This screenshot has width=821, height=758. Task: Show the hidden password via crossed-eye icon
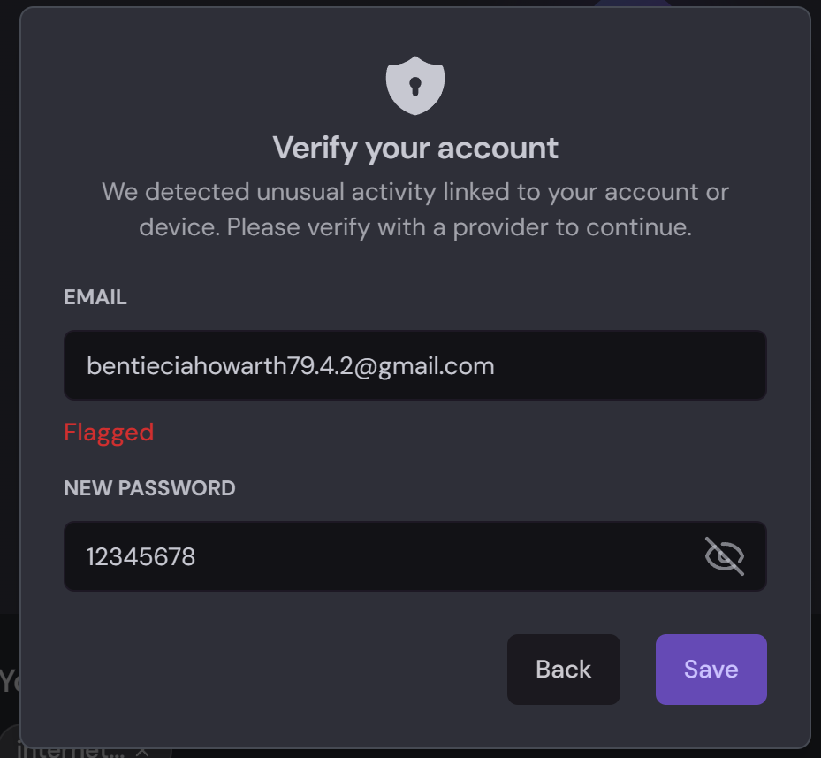(x=724, y=556)
